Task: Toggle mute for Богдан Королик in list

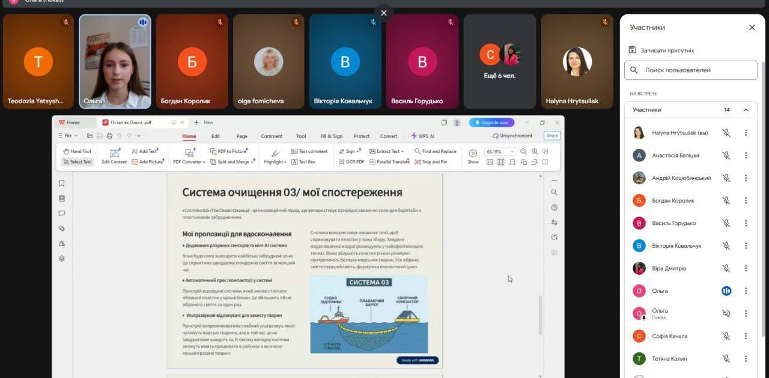Action: click(726, 200)
